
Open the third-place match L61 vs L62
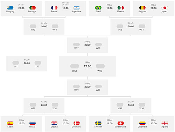click(27, 64)
